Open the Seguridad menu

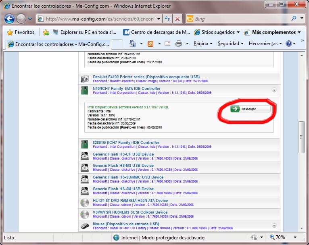[x=231, y=44]
